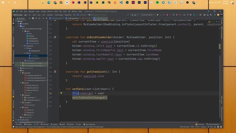The height and width of the screenshot is (133, 236).
Task: Select UserDatabase in the project tree
Action: pyautogui.click(x=33, y=38)
